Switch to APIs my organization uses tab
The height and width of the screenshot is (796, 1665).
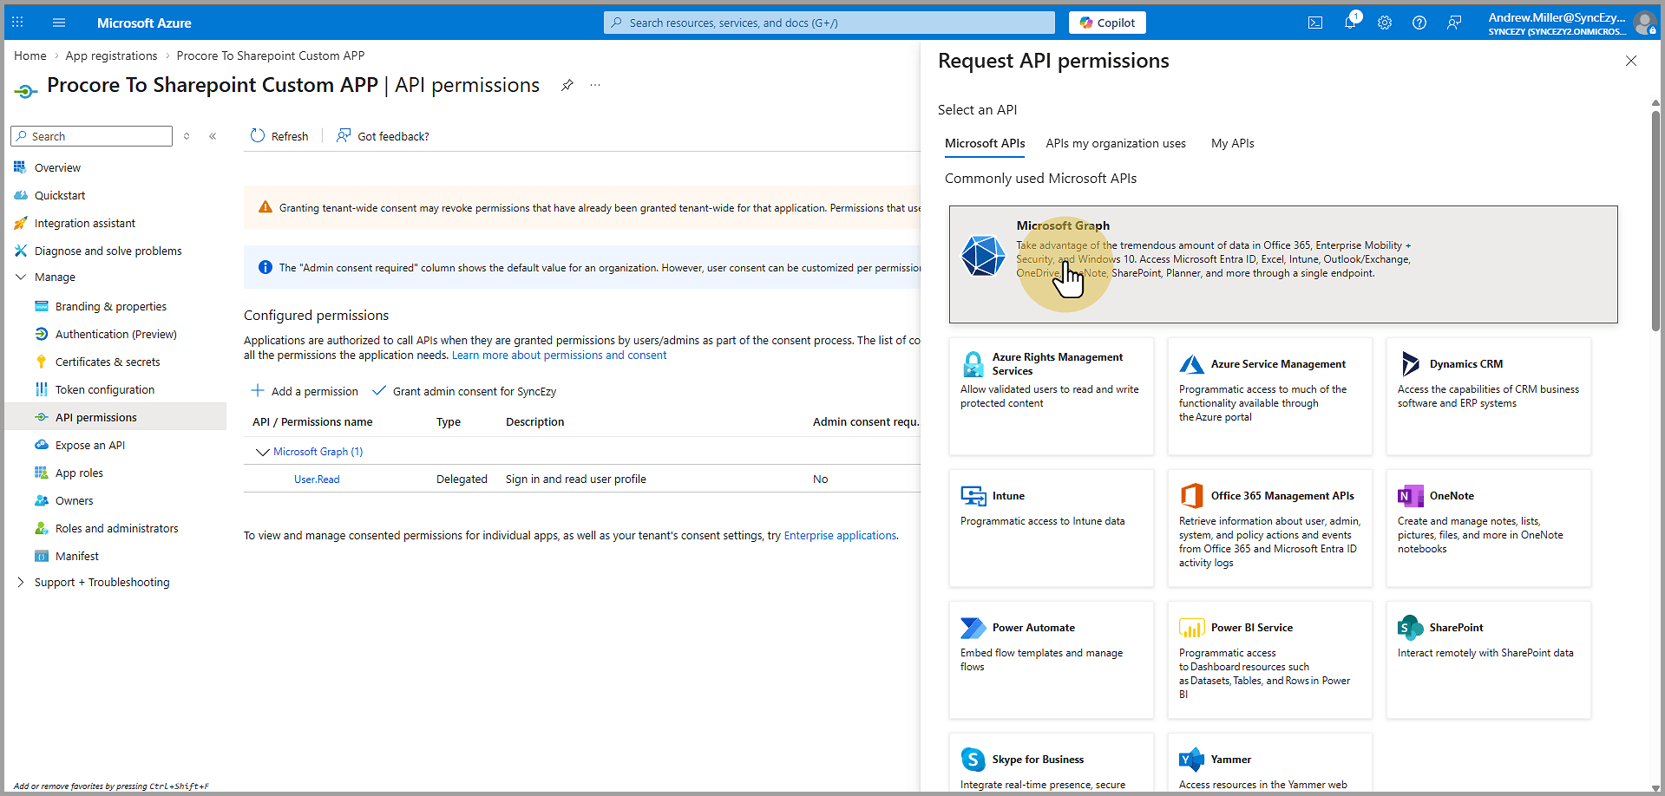pyautogui.click(x=1115, y=144)
